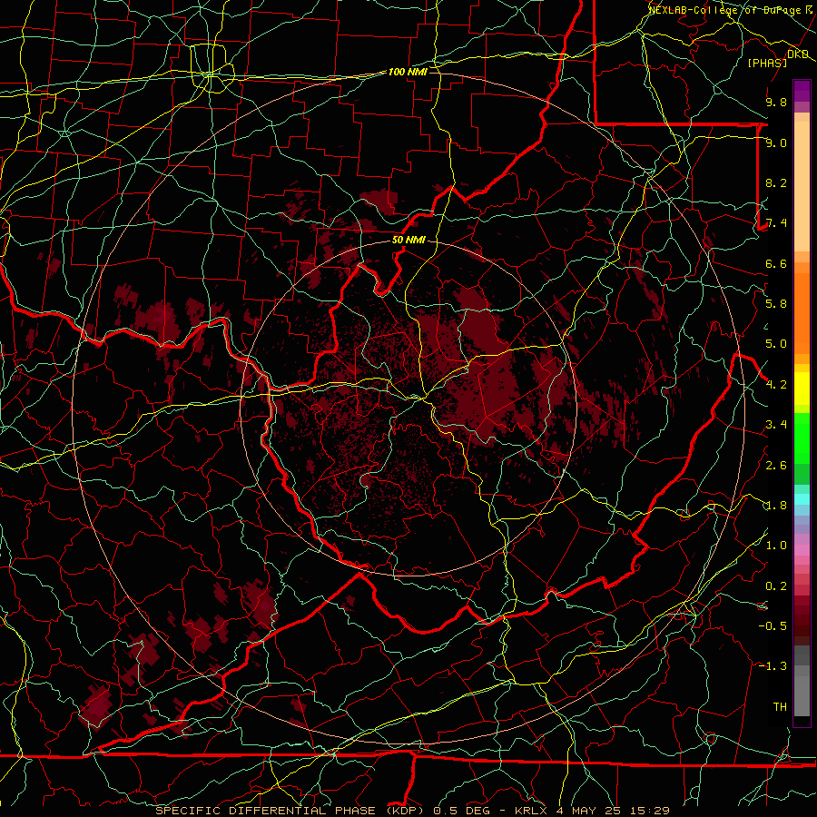Click the TH threshold label on the legend
The image size is (817, 817).
click(x=780, y=707)
